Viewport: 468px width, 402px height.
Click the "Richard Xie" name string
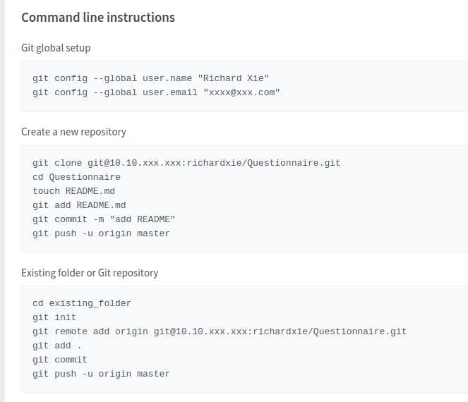[234, 78]
